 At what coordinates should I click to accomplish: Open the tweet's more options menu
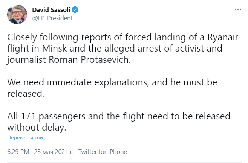[x=237, y=9]
